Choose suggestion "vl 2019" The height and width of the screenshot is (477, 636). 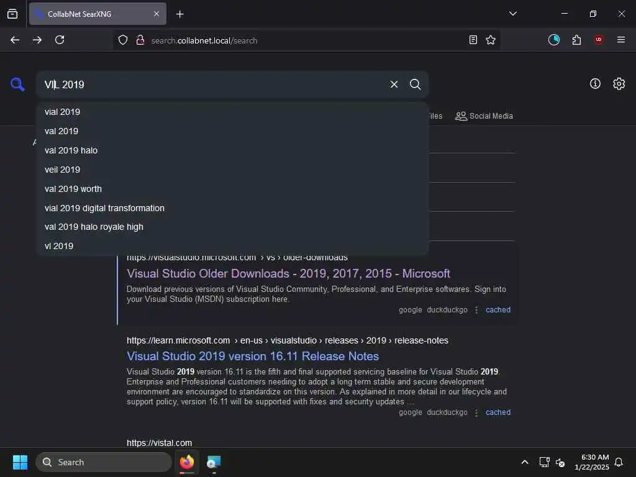click(x=232, y=246)
